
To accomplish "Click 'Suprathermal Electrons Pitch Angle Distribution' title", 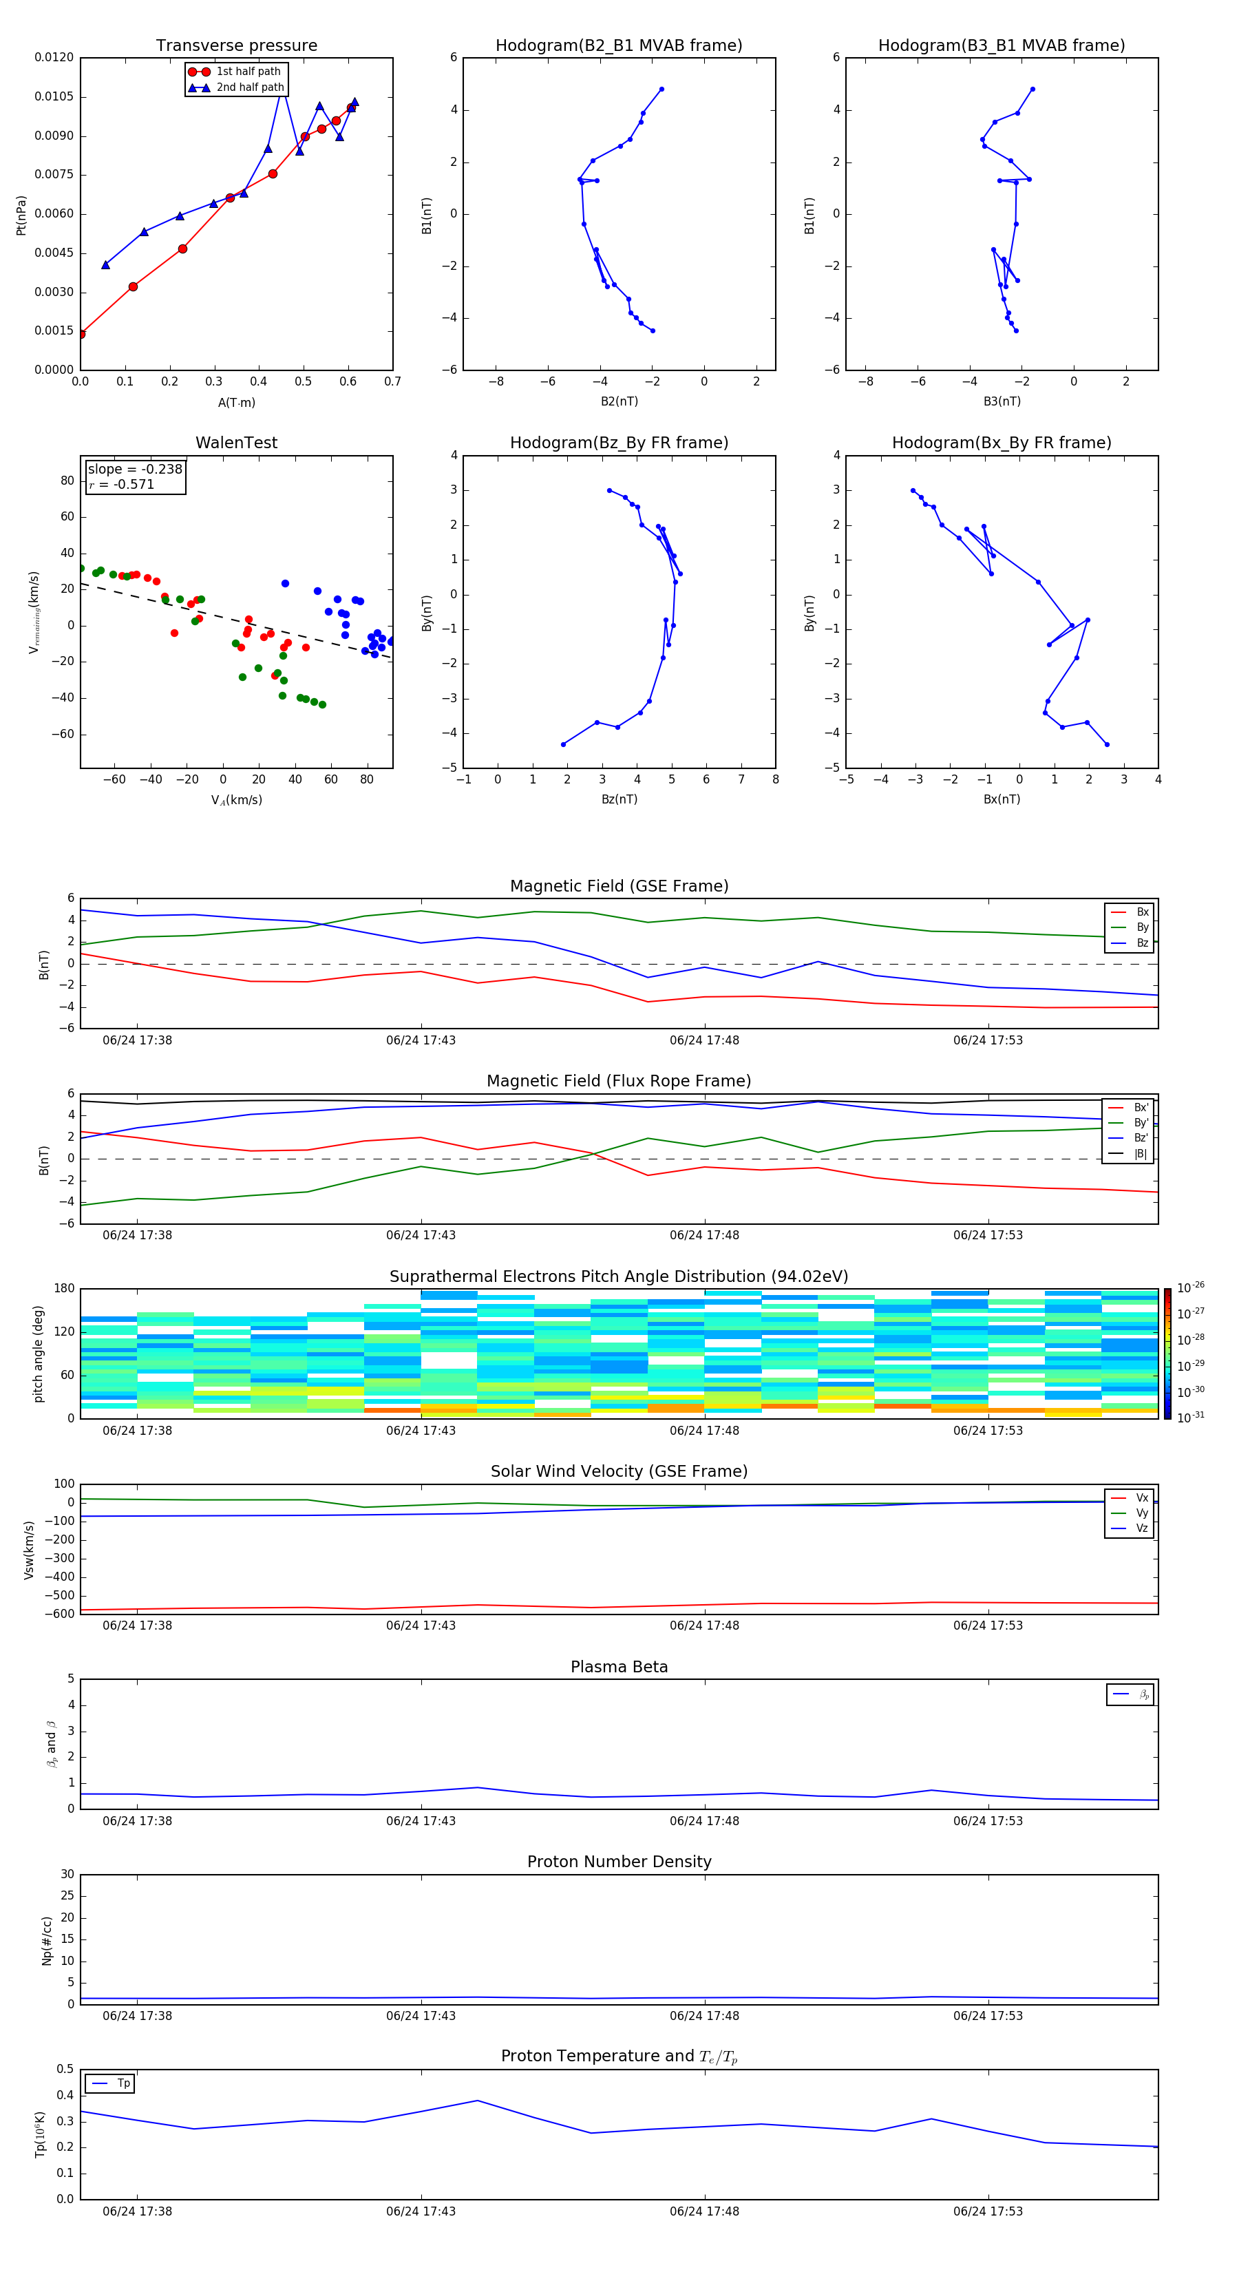I will 619,1277.
